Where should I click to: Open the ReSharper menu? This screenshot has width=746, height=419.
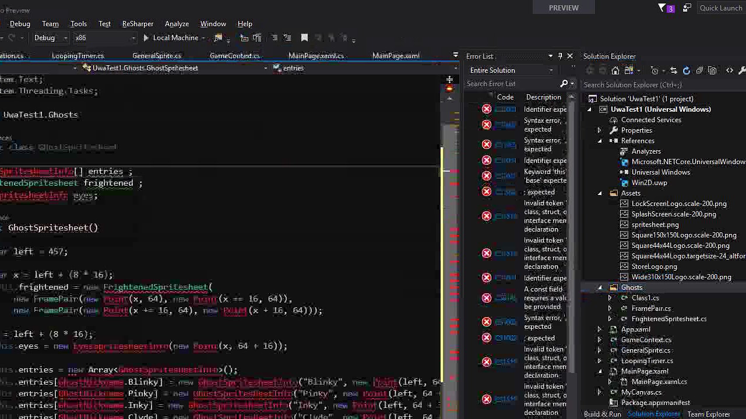point(138,24)
